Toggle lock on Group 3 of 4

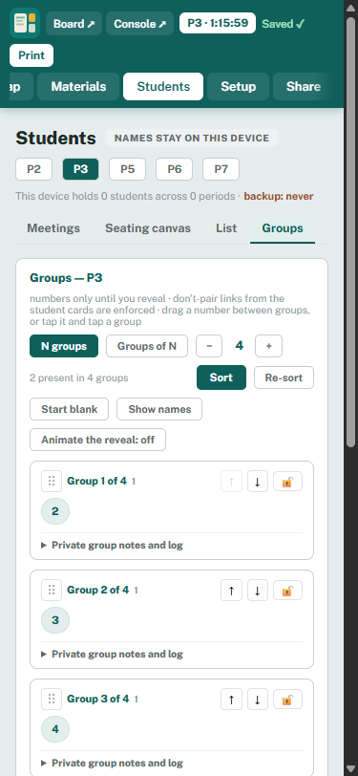[x=287, y=700]
